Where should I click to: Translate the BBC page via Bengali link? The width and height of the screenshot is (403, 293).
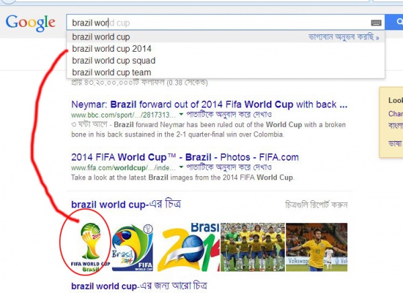[229, 114]
